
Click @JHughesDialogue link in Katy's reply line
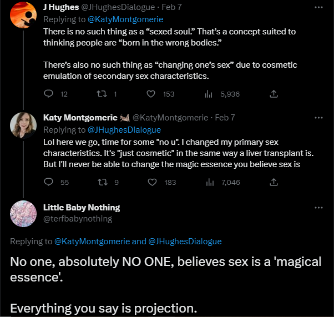(124, 129)
